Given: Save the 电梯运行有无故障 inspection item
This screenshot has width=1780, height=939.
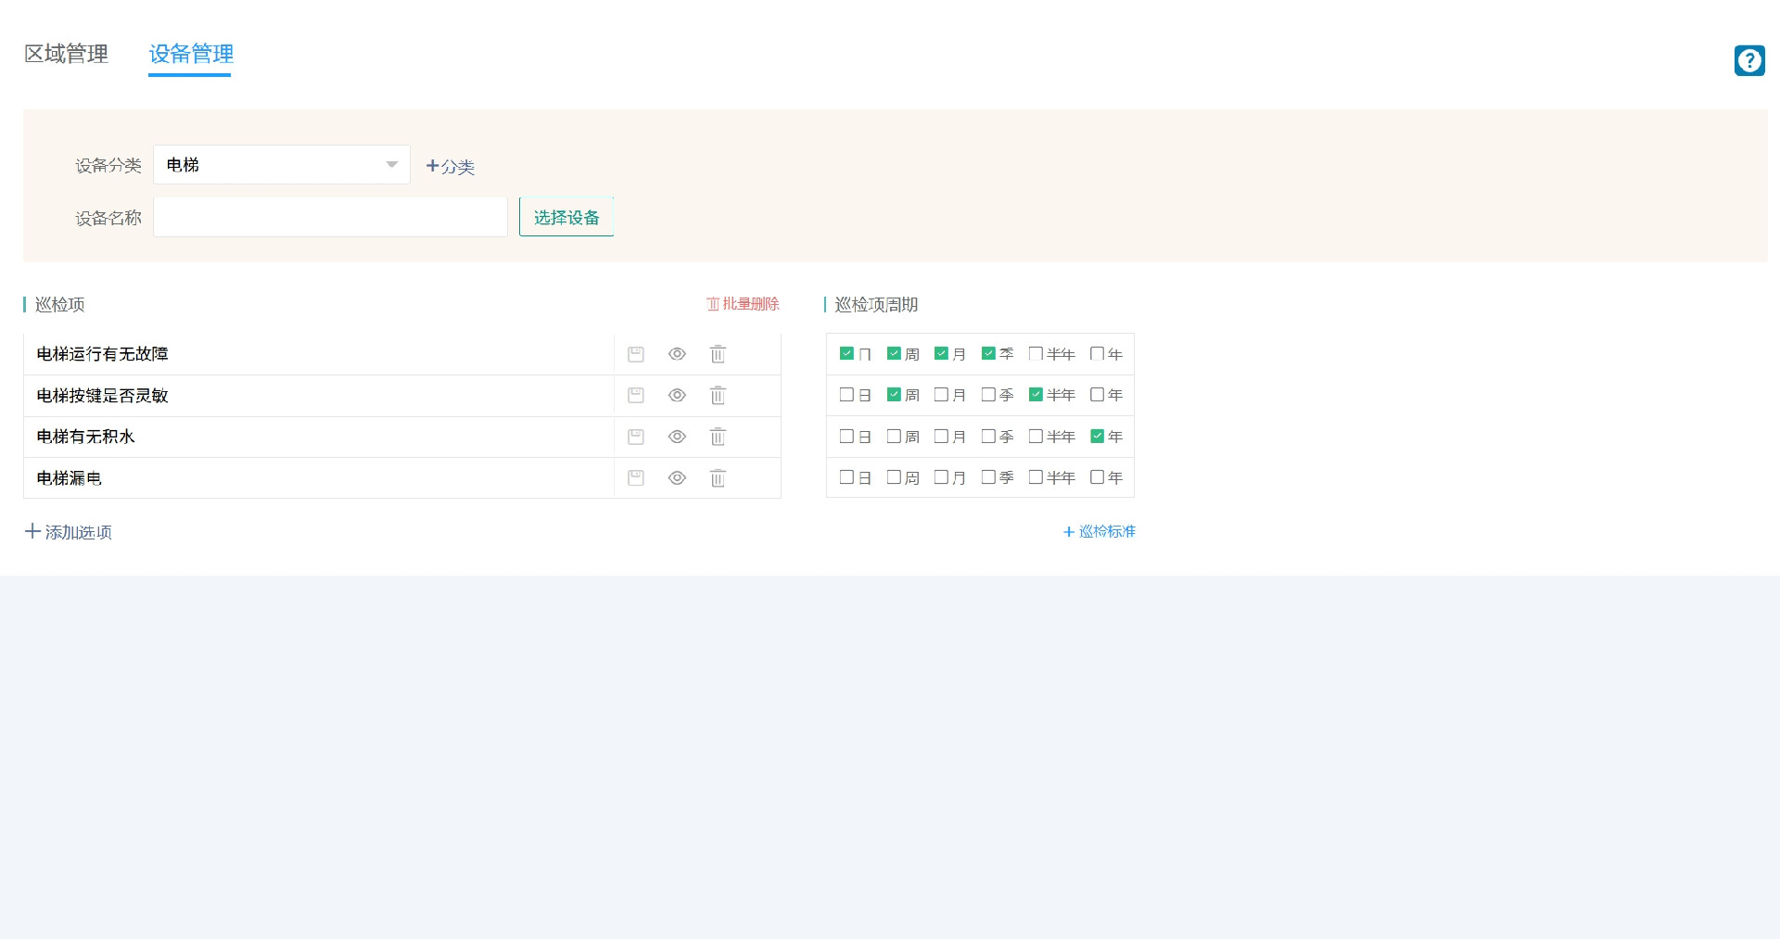Looking at the screenshot, I should (636, 354).
